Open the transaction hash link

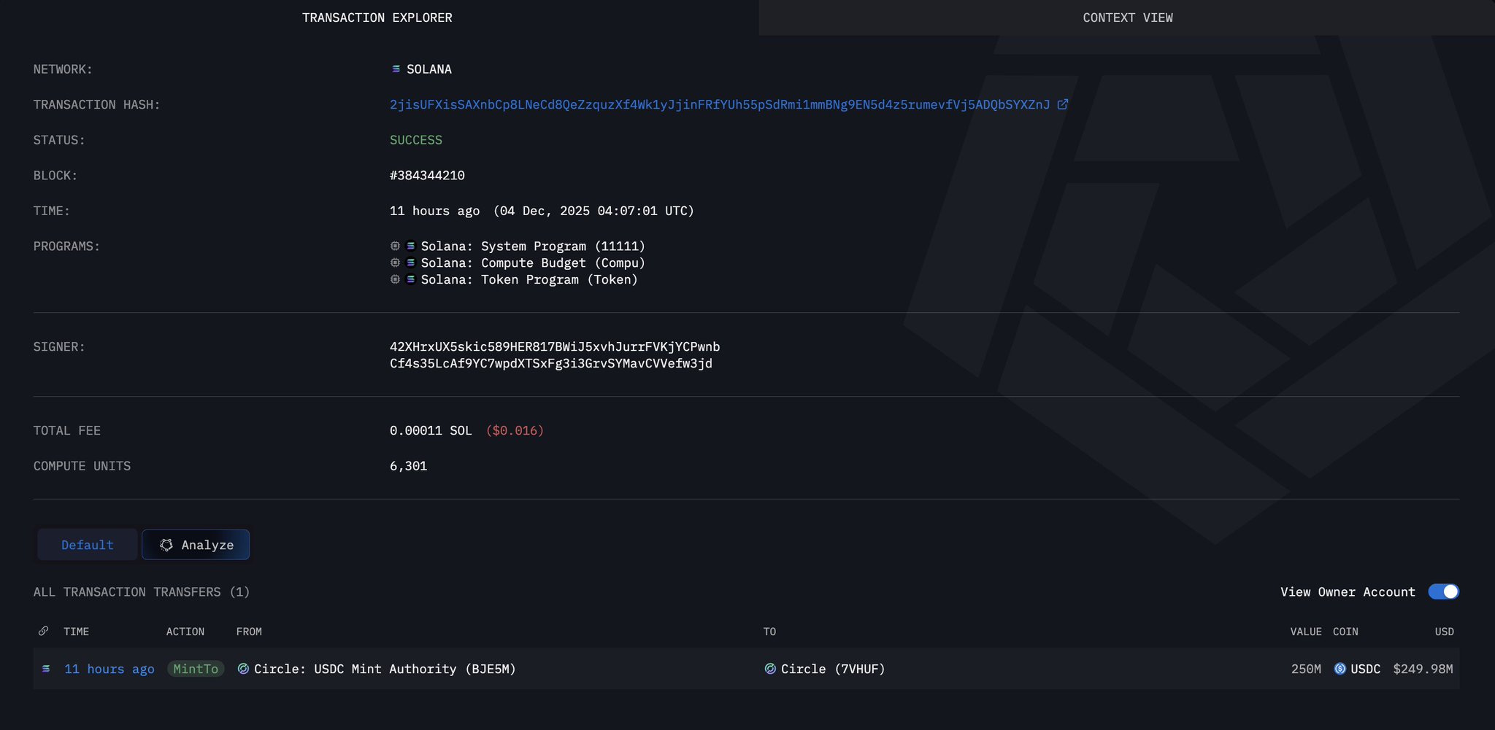click(x=719, y=104)
